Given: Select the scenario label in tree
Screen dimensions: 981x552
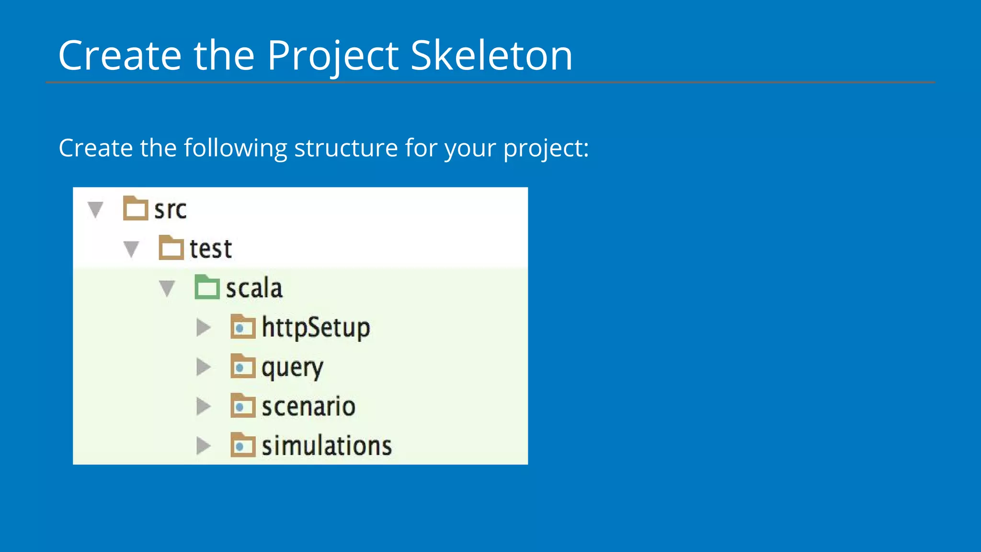Looking at the screenshot, I should (x=308, y=406).
